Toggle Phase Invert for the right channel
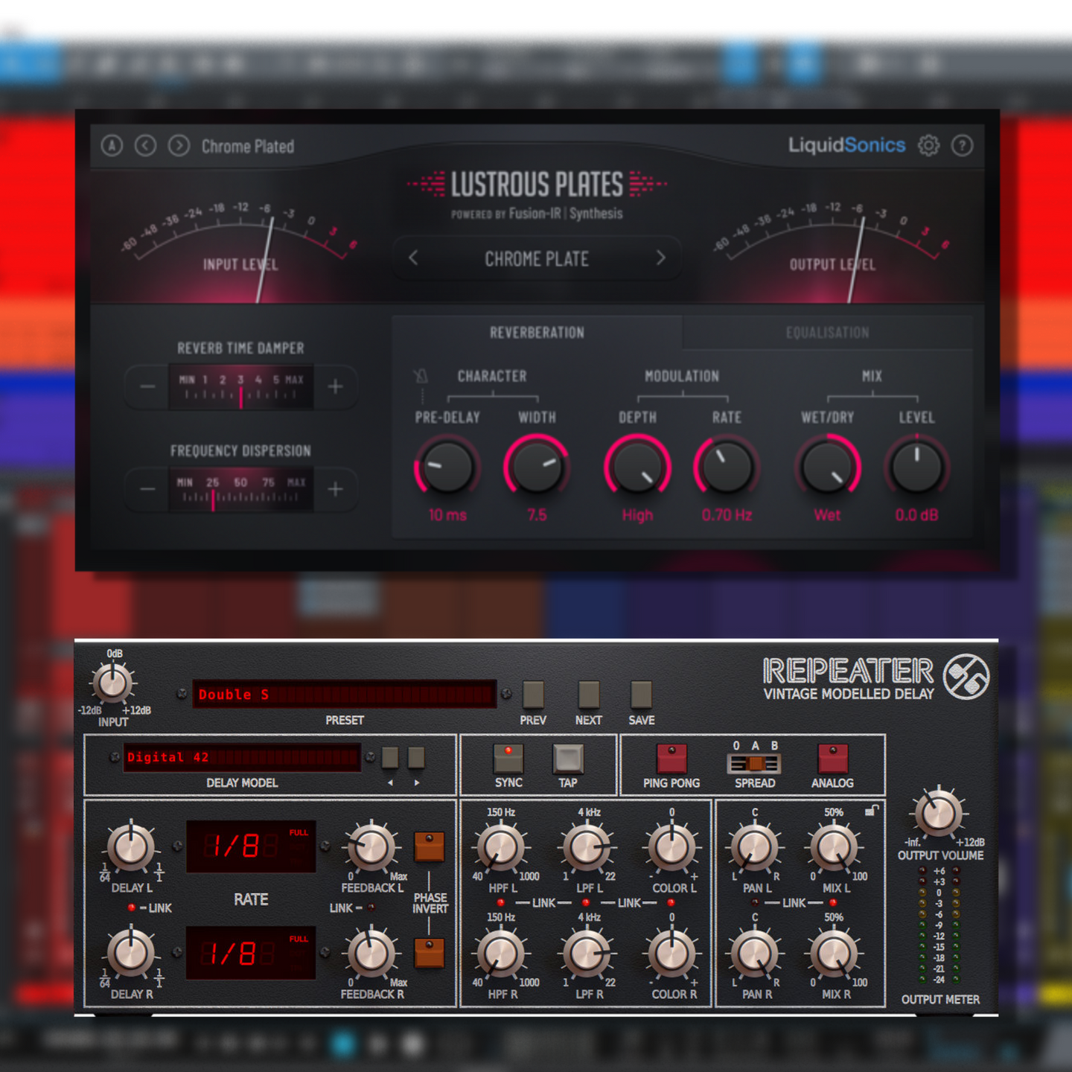Viewport: 1072px width, 1072px height. coord(430,953)
